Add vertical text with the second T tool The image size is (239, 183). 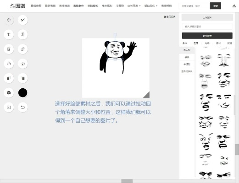[22, 34]
